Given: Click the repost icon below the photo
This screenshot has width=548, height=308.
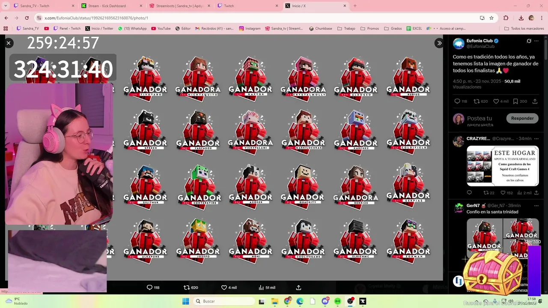Looking at the screenshot, I should click(186, 287).
